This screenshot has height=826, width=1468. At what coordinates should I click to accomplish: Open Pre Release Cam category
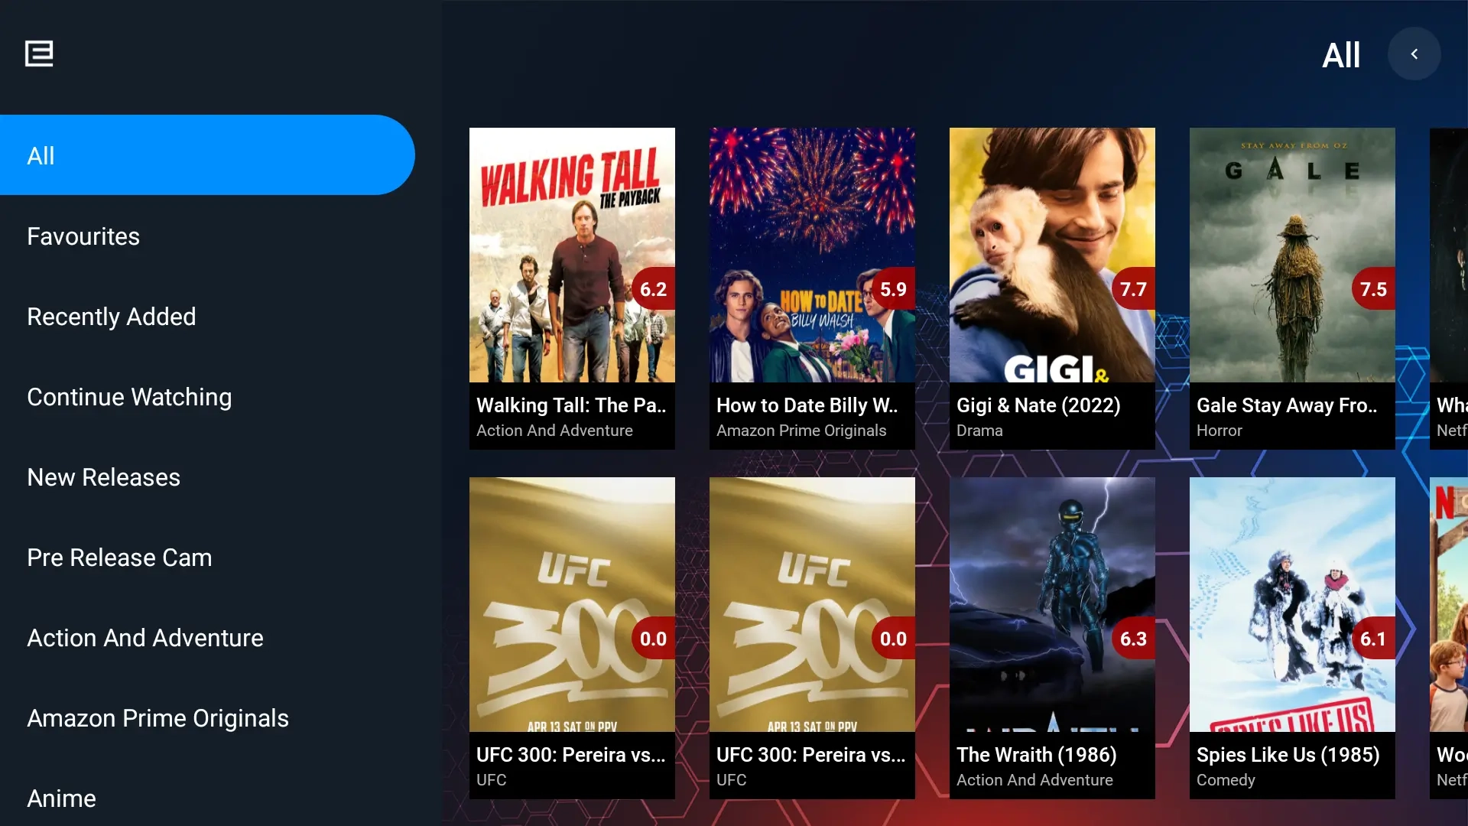(119, 558)
